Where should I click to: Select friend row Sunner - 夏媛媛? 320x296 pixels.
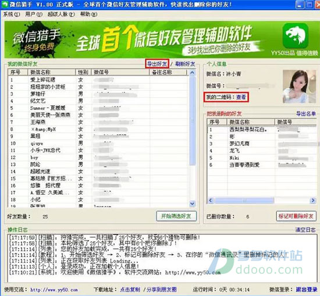coord(98,108)
